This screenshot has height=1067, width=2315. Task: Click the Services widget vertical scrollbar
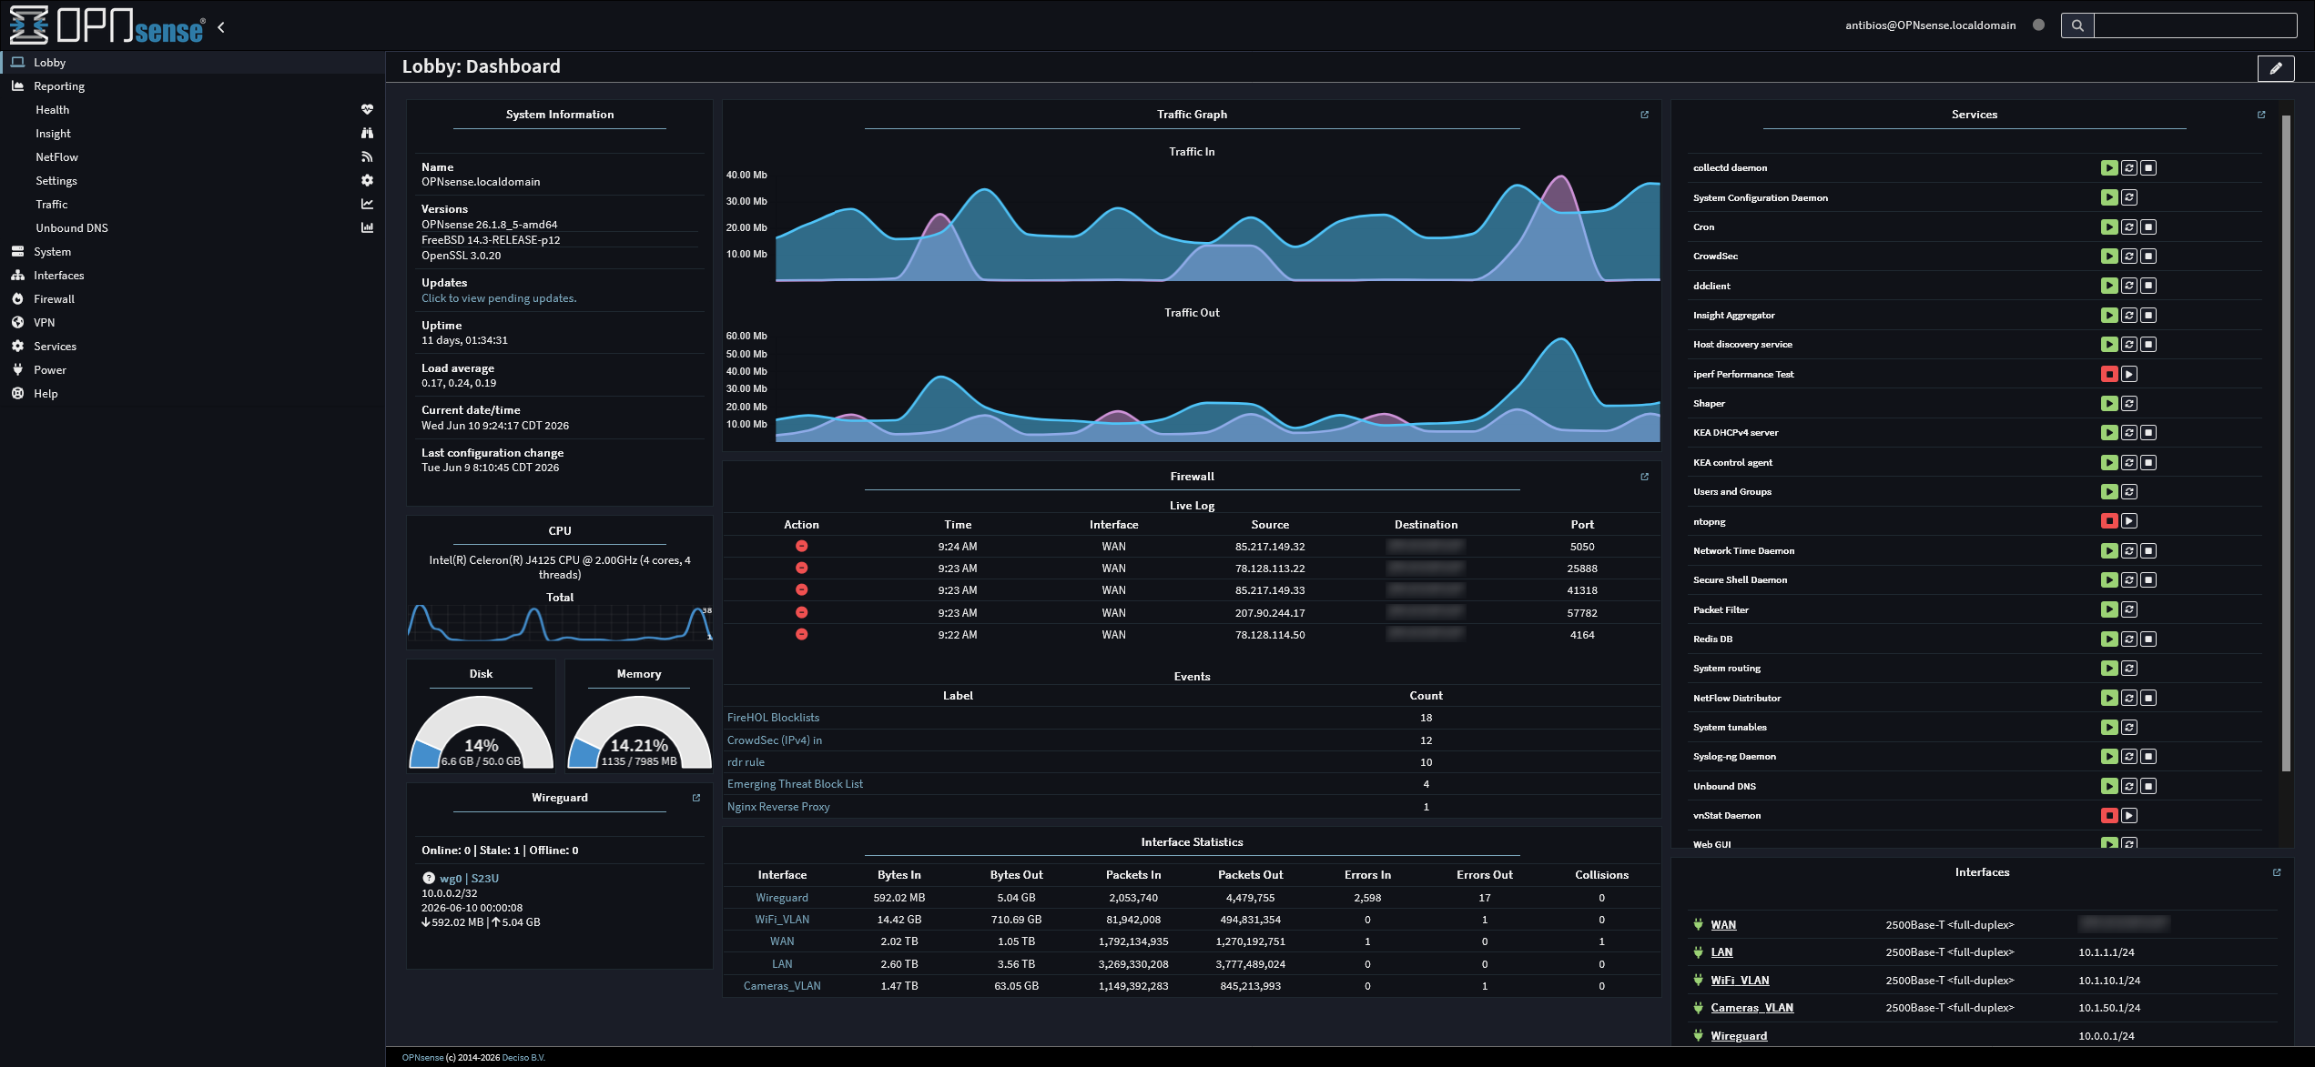pyautogui.click(x=2286, y=444)
